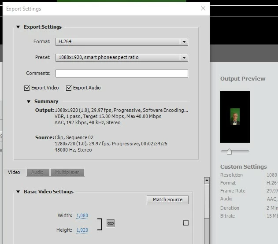
Task: Edit the Height value 1,920
Action: point(82,230)
